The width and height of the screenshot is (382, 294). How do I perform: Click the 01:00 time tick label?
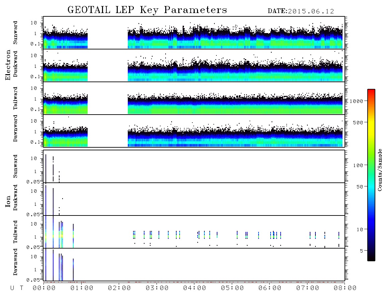82,288
